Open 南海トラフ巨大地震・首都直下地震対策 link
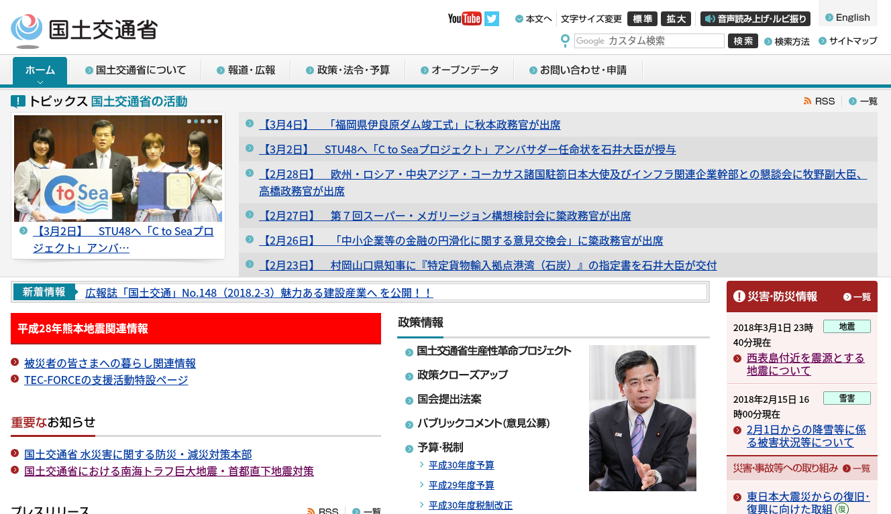891x514 pixels. point(169,471)
